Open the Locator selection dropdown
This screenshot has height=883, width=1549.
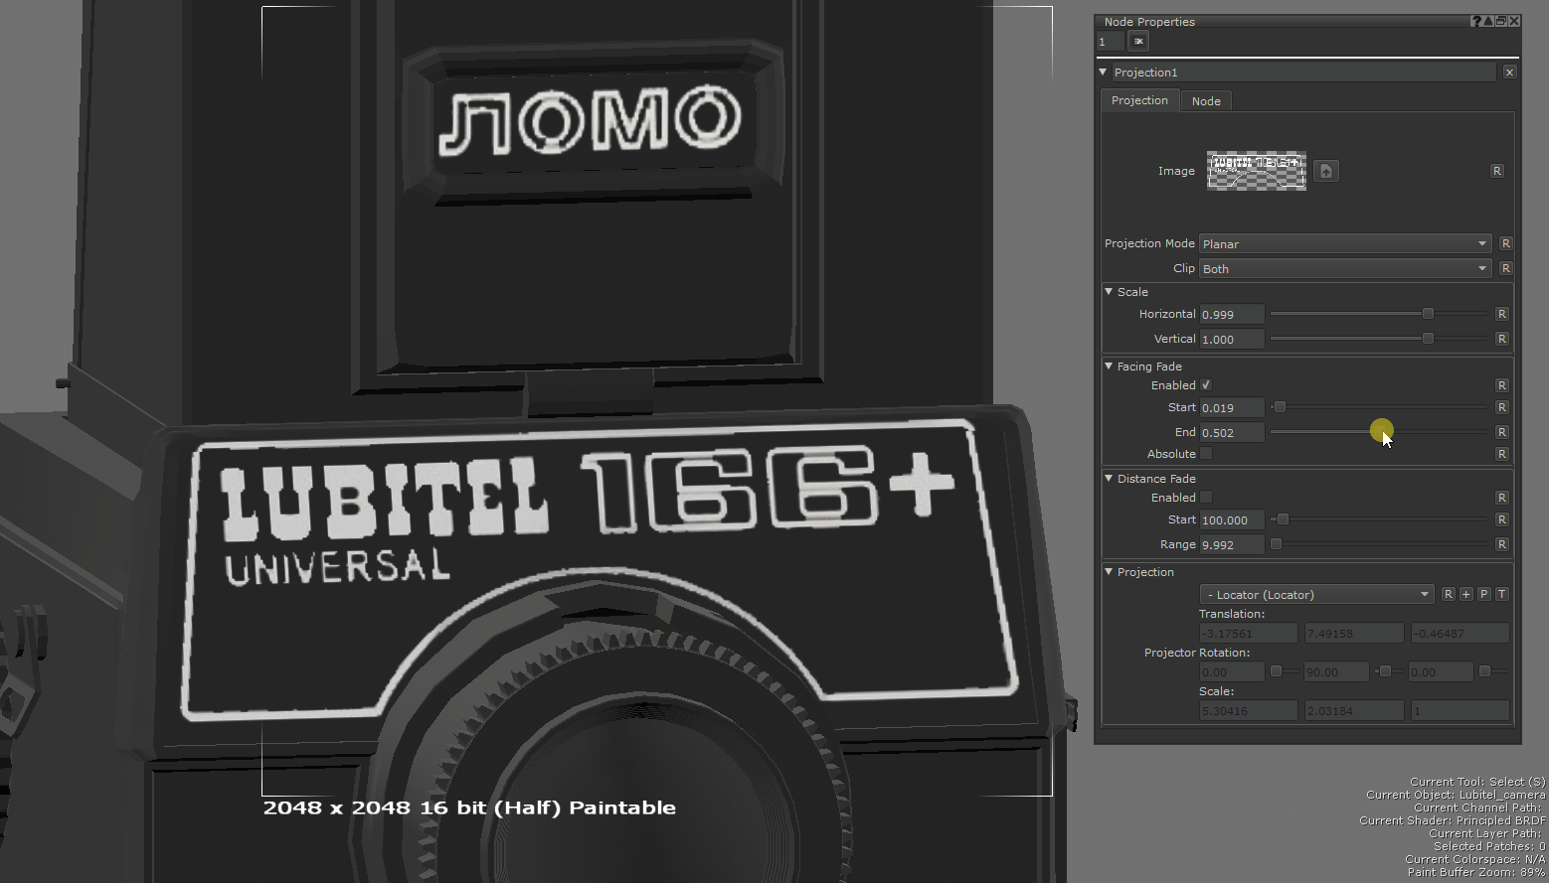pos(1315,594)
